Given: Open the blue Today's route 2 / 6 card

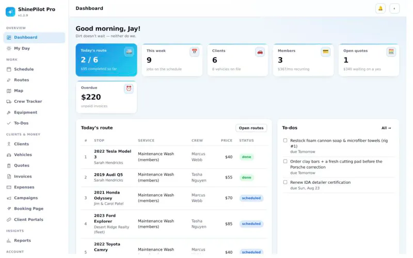Looking at the screenshot, I should (106, 60).
